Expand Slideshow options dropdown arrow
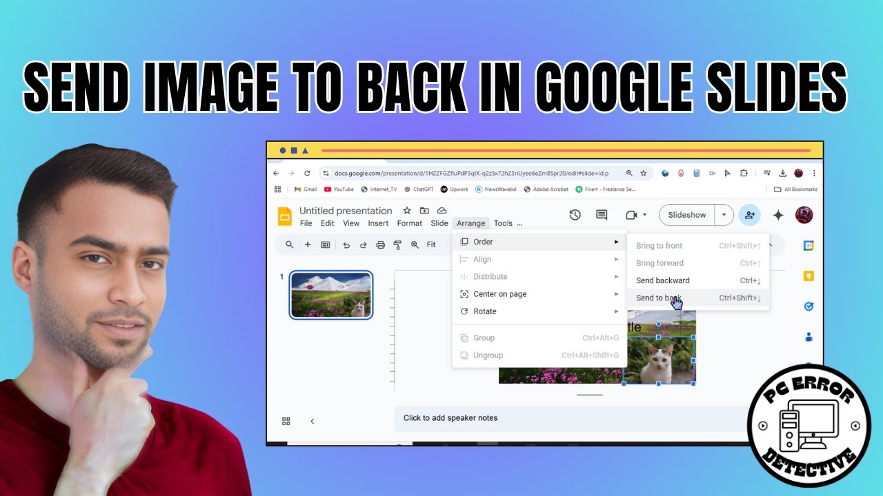Viewport: 883px width, 496px height. tap(724, 215)
